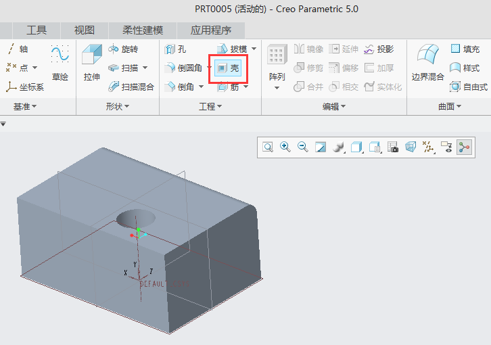Open 边界混合 (Boundary Blend) tool
The height and width of the screenshot is (345, 491).
tap(427, 63)
